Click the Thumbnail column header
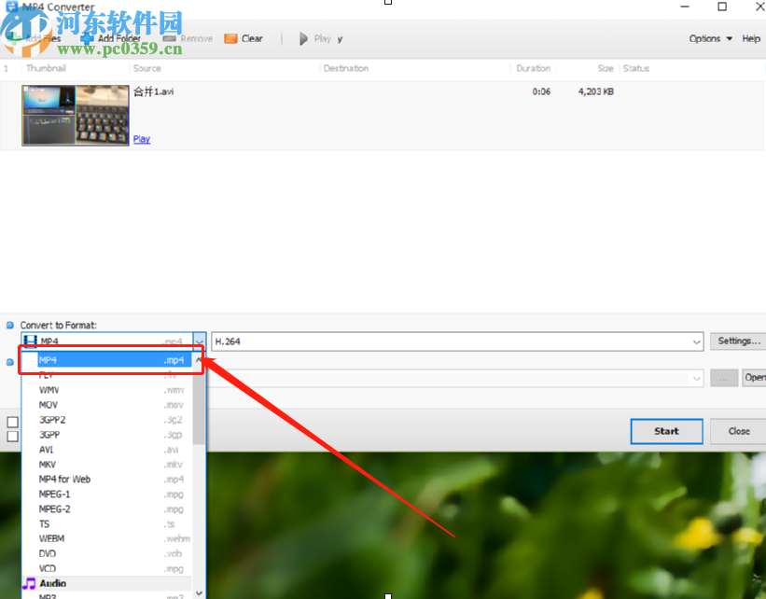Viewport: 766px width, 599px height. [46, 68]
